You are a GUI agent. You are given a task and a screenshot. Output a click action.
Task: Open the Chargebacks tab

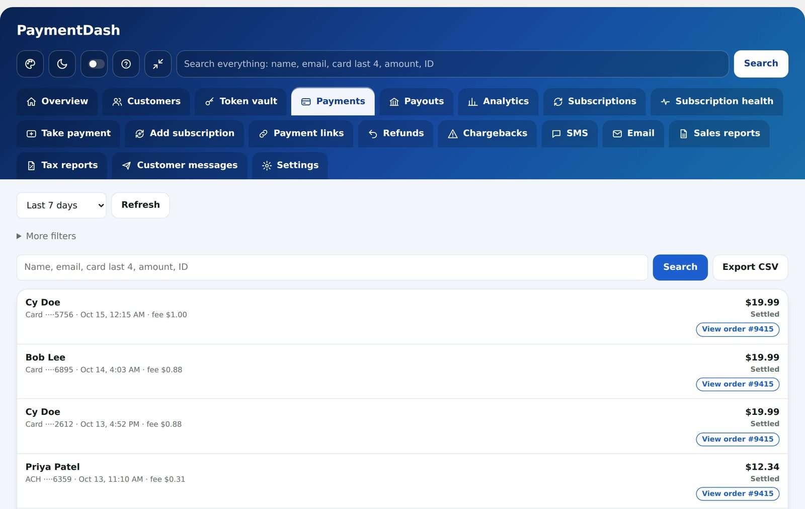[x=488, y=134]
